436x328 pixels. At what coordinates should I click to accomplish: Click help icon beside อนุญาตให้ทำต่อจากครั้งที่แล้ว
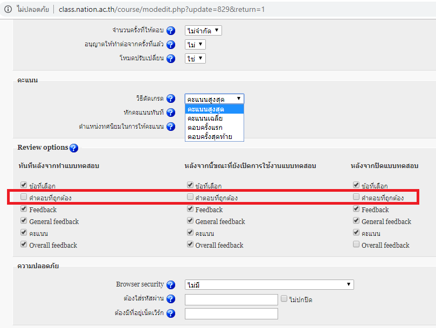click(171, 45)
